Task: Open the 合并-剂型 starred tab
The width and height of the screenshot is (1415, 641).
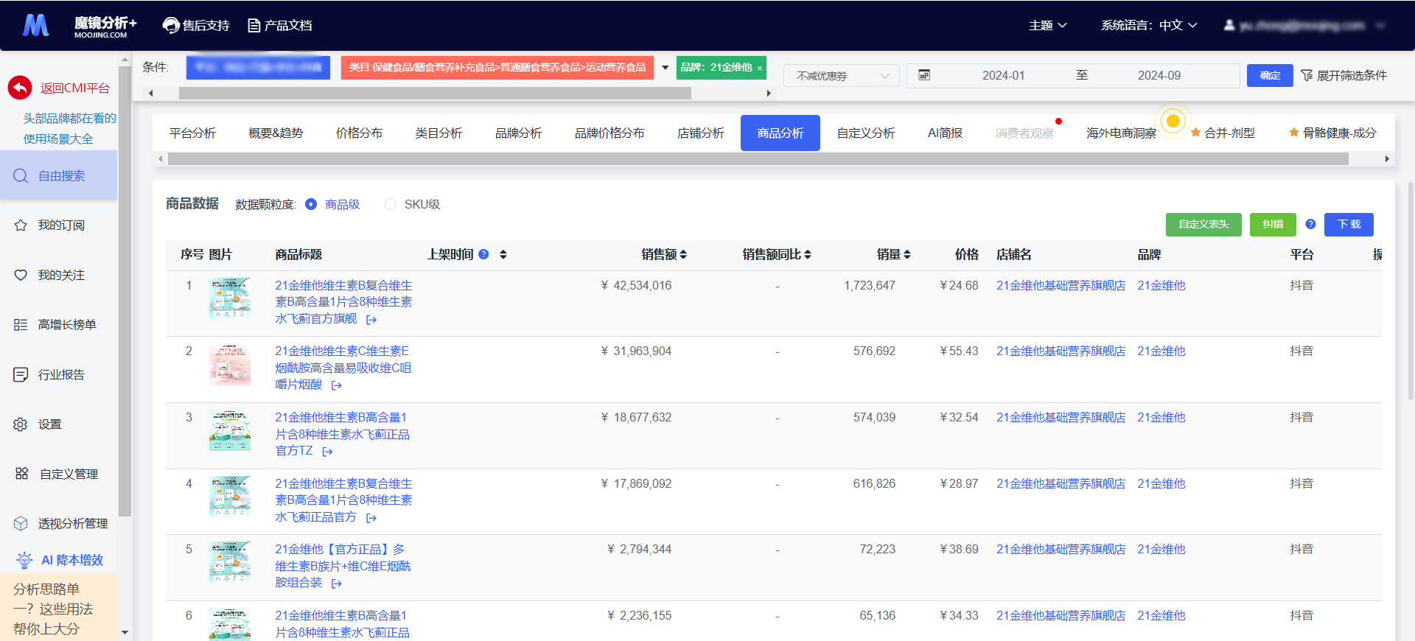Action: pyautogui.click(x=1223, y=133)
